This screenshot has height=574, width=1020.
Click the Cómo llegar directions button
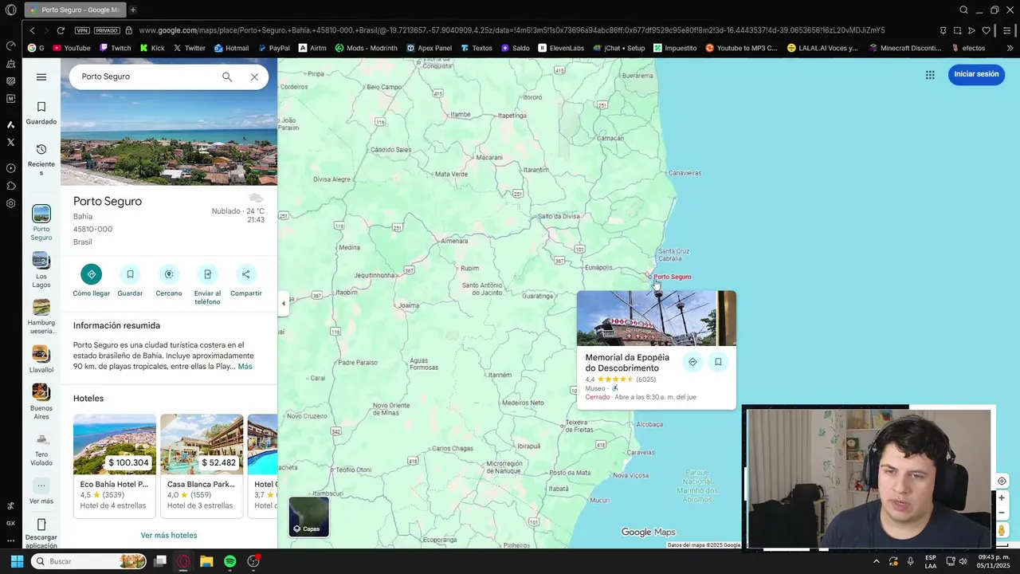click(92, 274)
